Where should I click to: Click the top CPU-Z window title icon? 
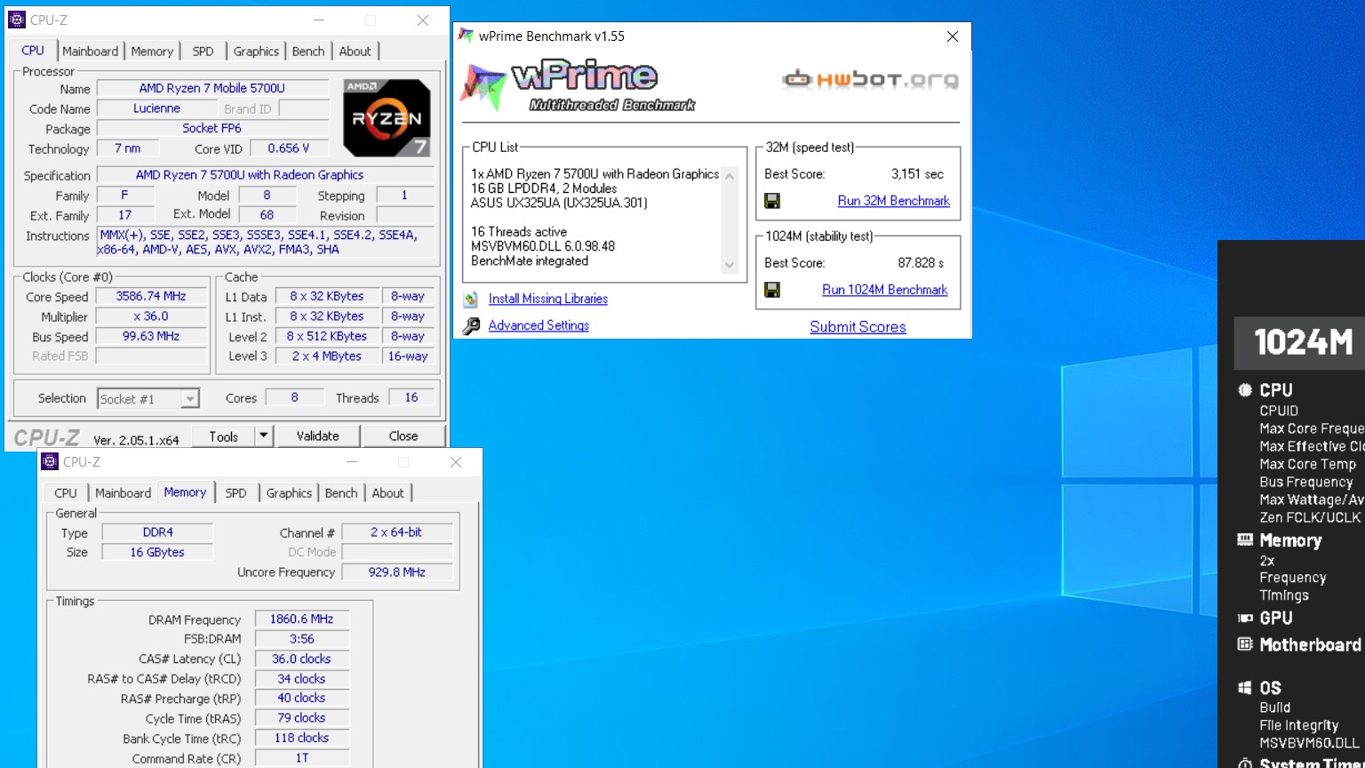click(17, 20)
